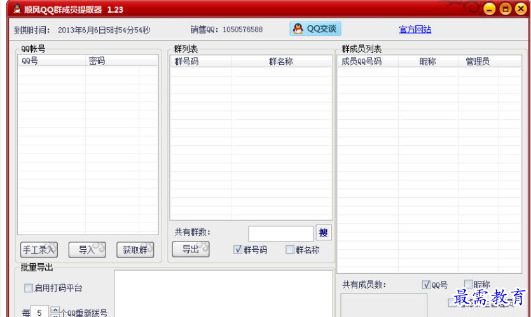Viewport: 531px width, 317px height.
Task: Click the 导出 button in group list
Action: (x=191, y=249)
